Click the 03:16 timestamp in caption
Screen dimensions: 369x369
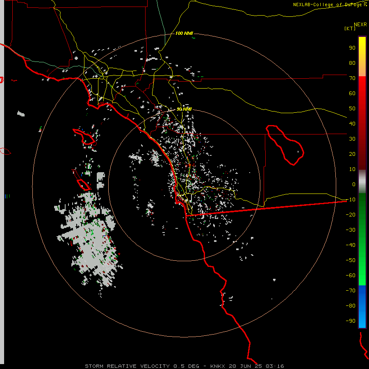pyautogui.click(x=275, y=366)
